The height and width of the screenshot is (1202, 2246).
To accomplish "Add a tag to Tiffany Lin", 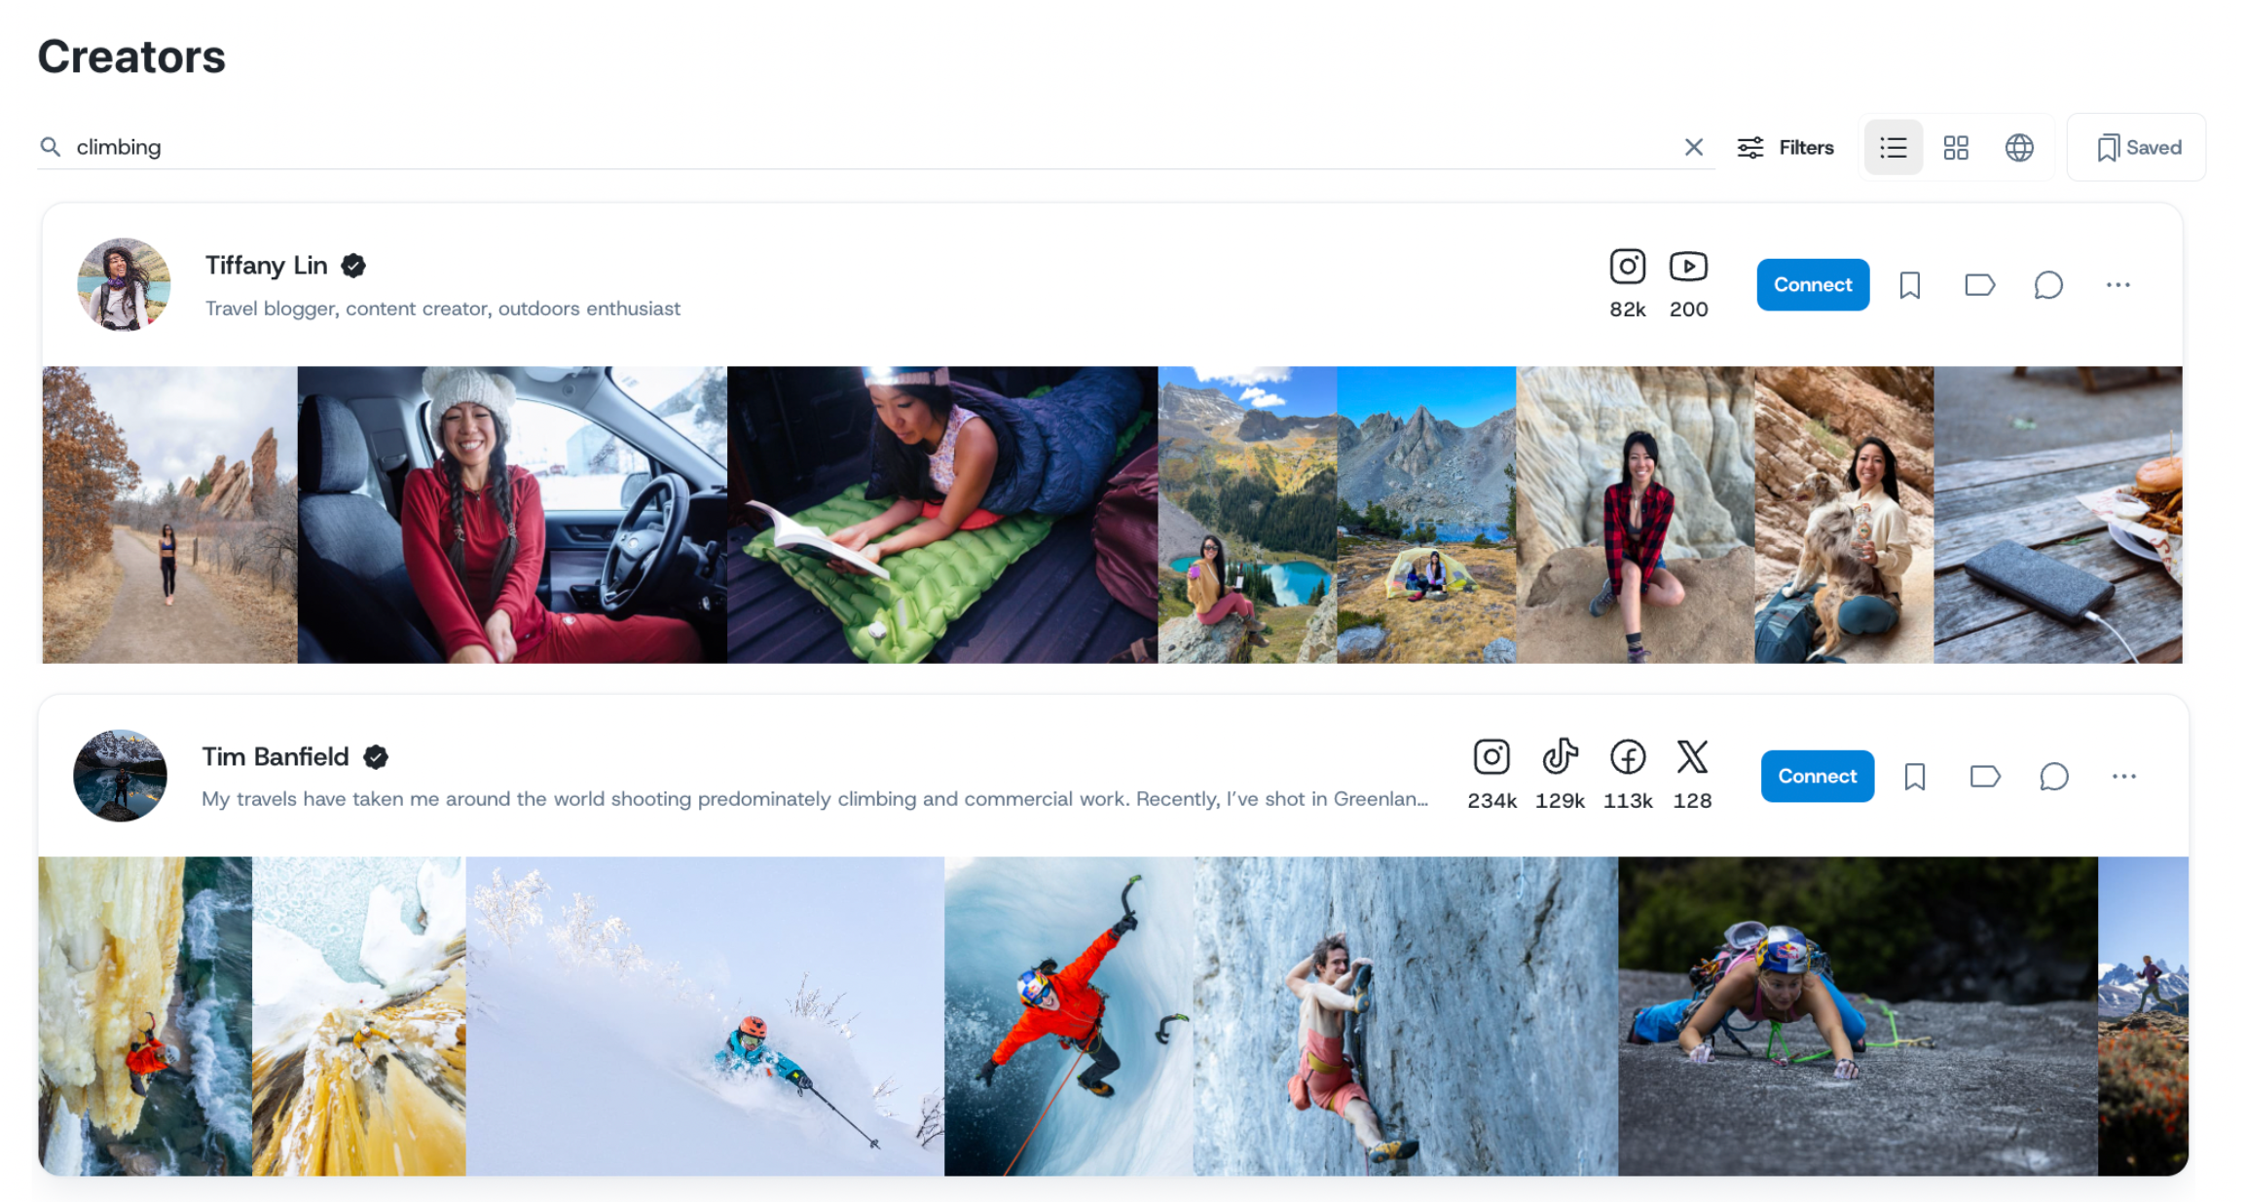I will point(1979,285).
